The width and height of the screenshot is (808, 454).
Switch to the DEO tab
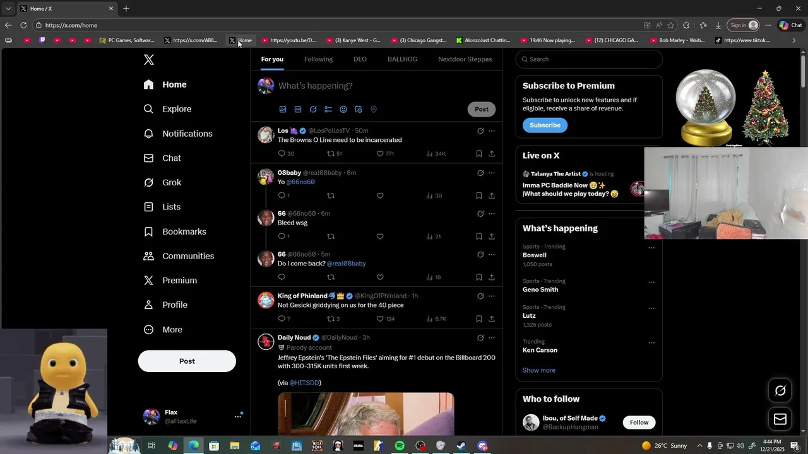pyautogui.click(x=360, y=59)
